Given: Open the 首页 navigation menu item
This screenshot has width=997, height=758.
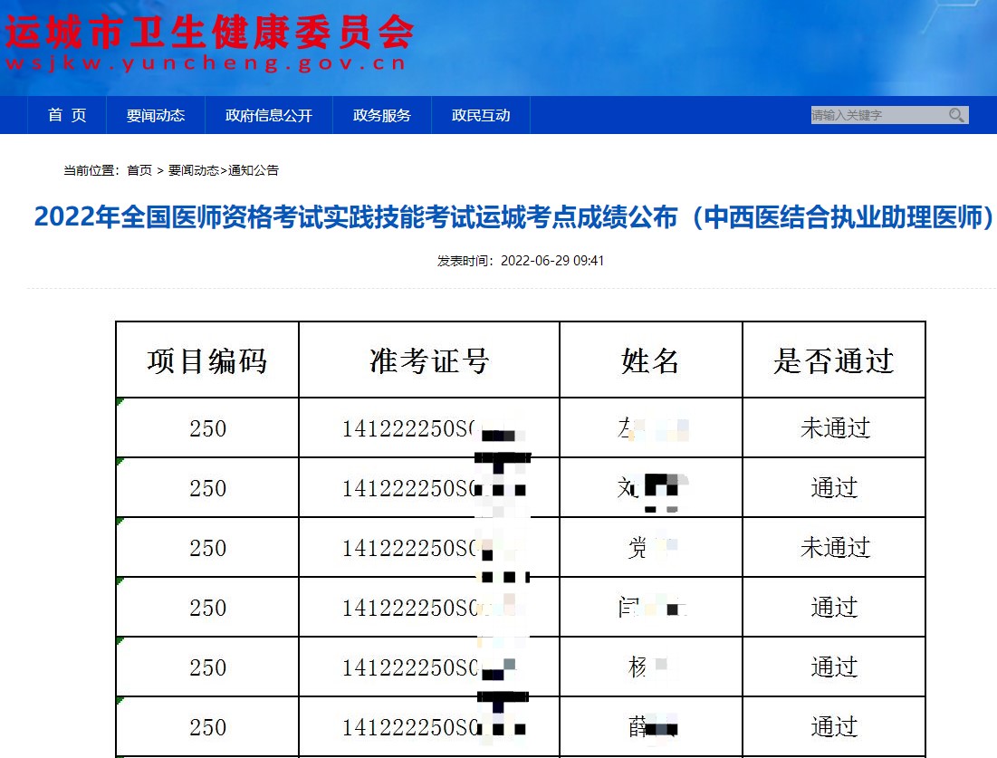Looking at the screenshot, I should click(67, 115).
